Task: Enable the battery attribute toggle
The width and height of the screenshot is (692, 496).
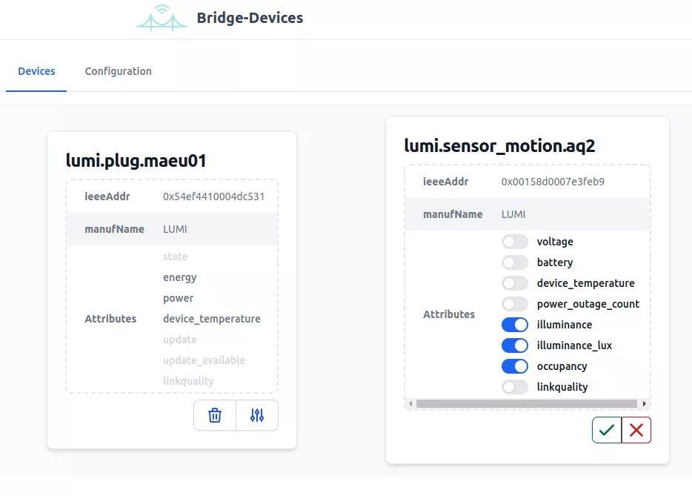Action: coord(515,262)
